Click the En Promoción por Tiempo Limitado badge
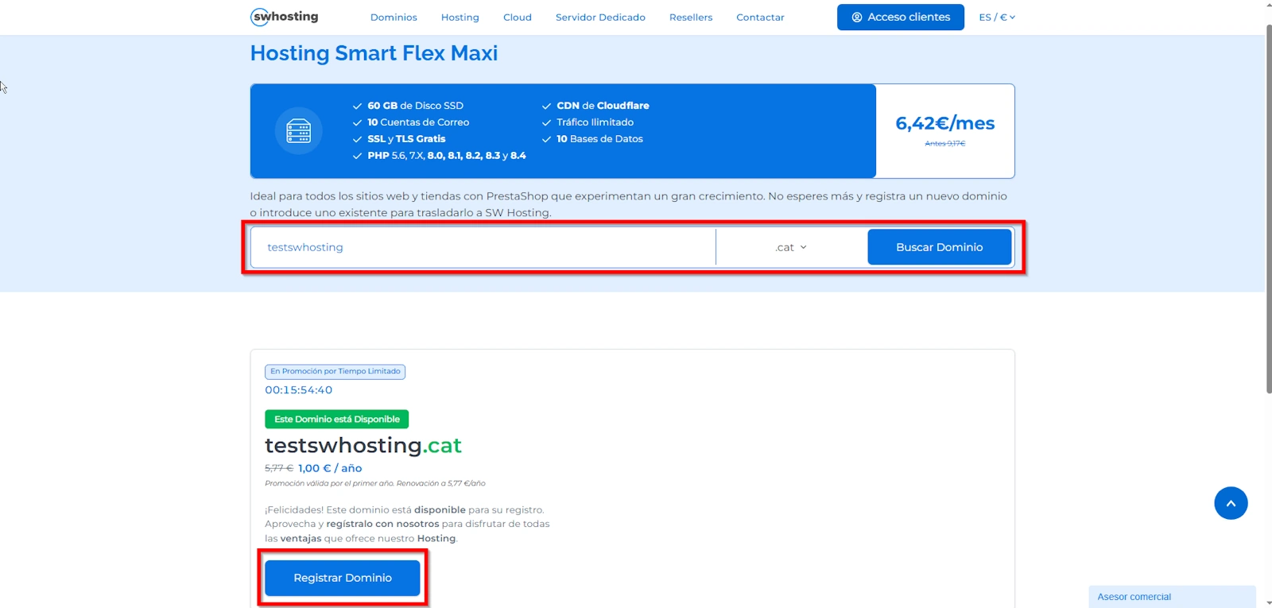The image size is (1272, 608). point(335,371)
